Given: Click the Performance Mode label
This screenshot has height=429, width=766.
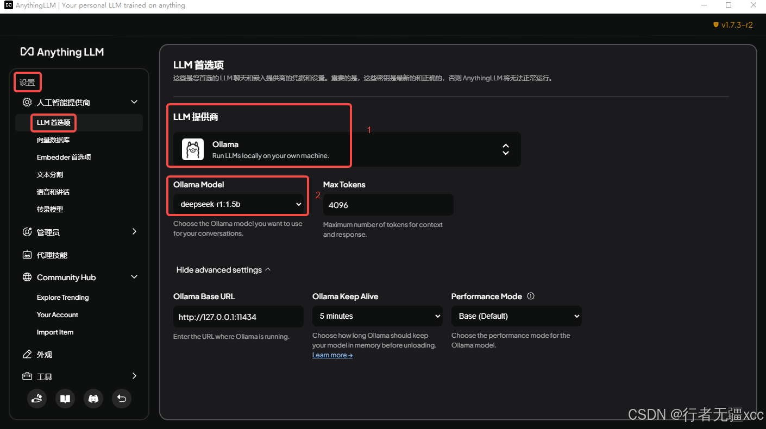Looking at the screenshot, I should pos(486,296).
